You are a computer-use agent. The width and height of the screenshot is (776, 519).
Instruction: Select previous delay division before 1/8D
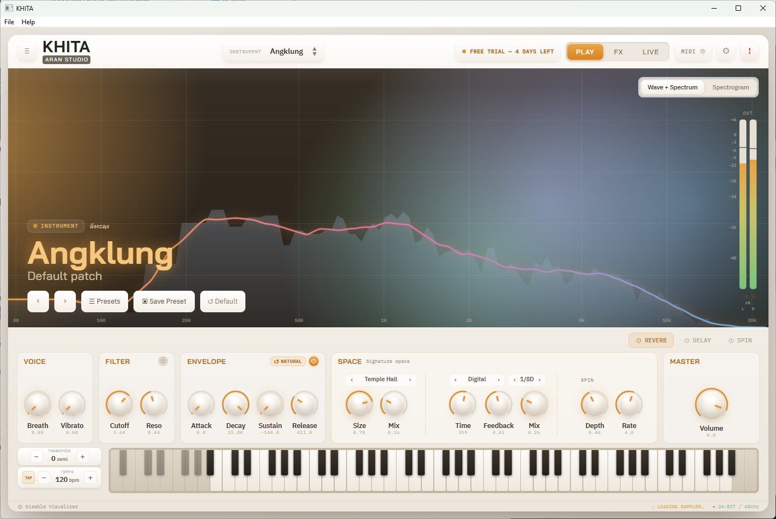point(514,380)
